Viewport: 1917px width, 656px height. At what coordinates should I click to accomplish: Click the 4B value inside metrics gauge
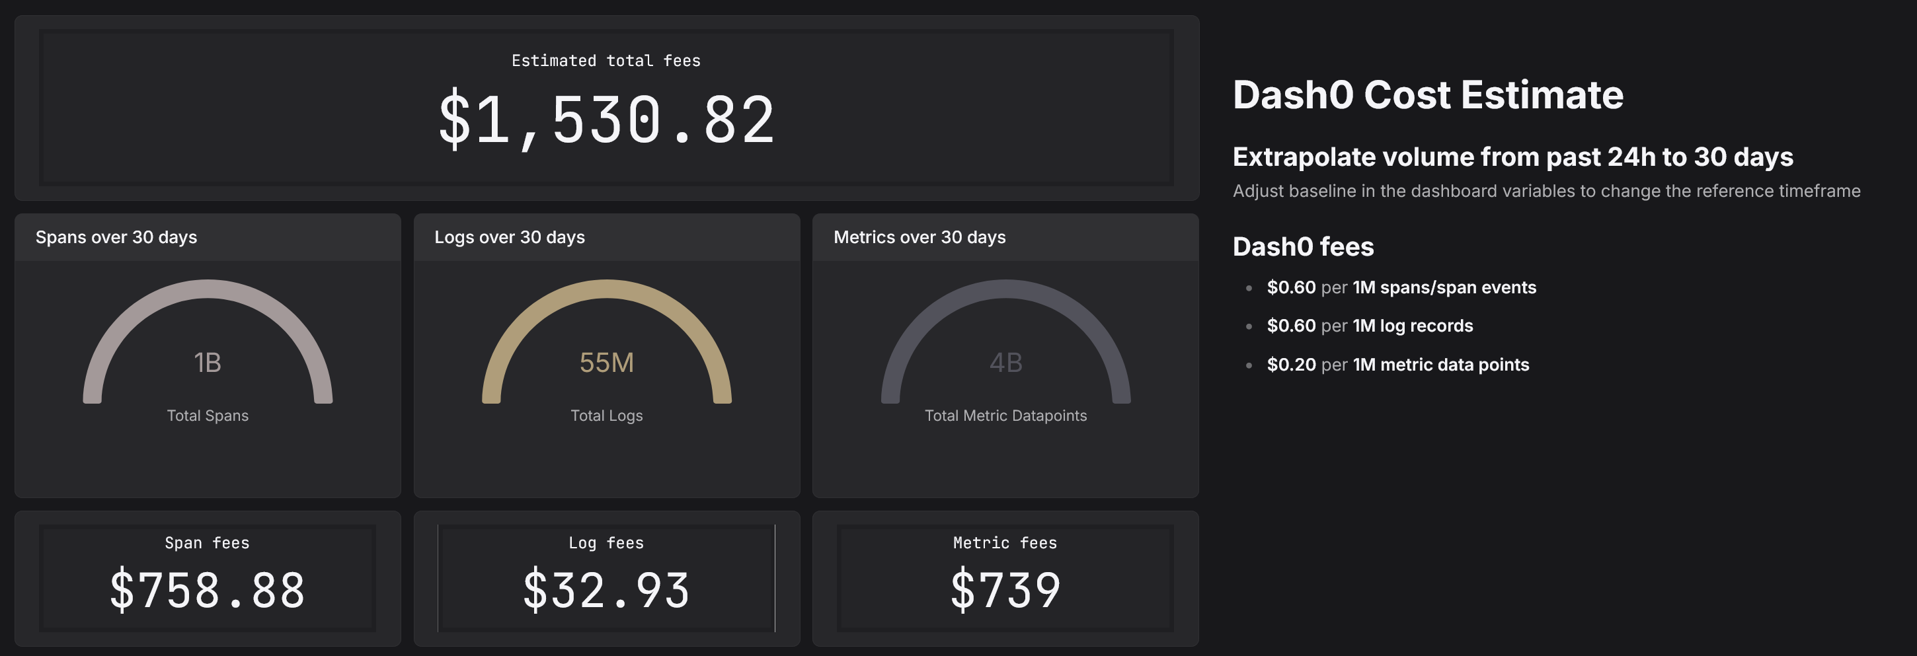[1005, 363]
